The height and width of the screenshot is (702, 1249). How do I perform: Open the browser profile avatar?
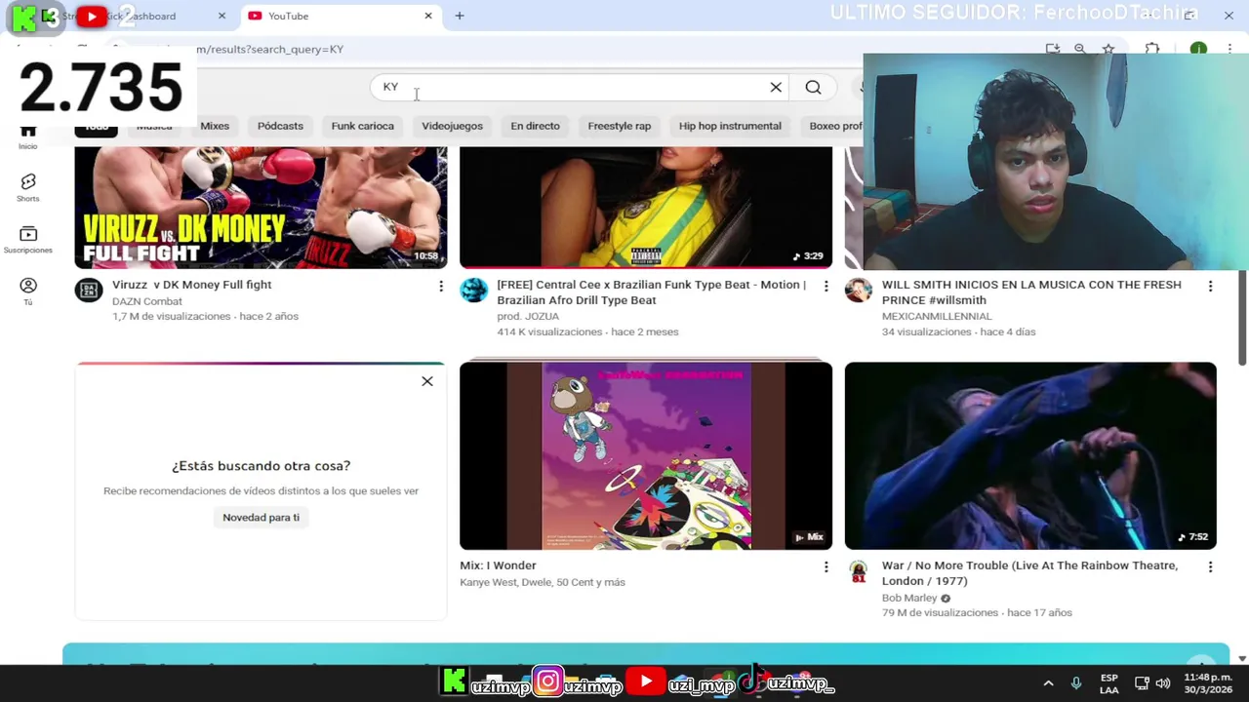click(1198, 49)
